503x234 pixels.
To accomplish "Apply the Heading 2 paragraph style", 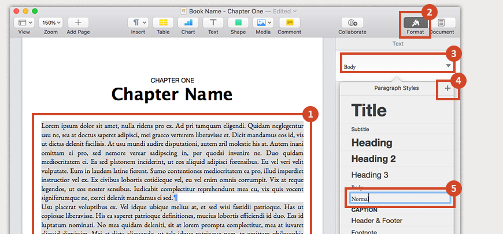I will pos(373,158).
